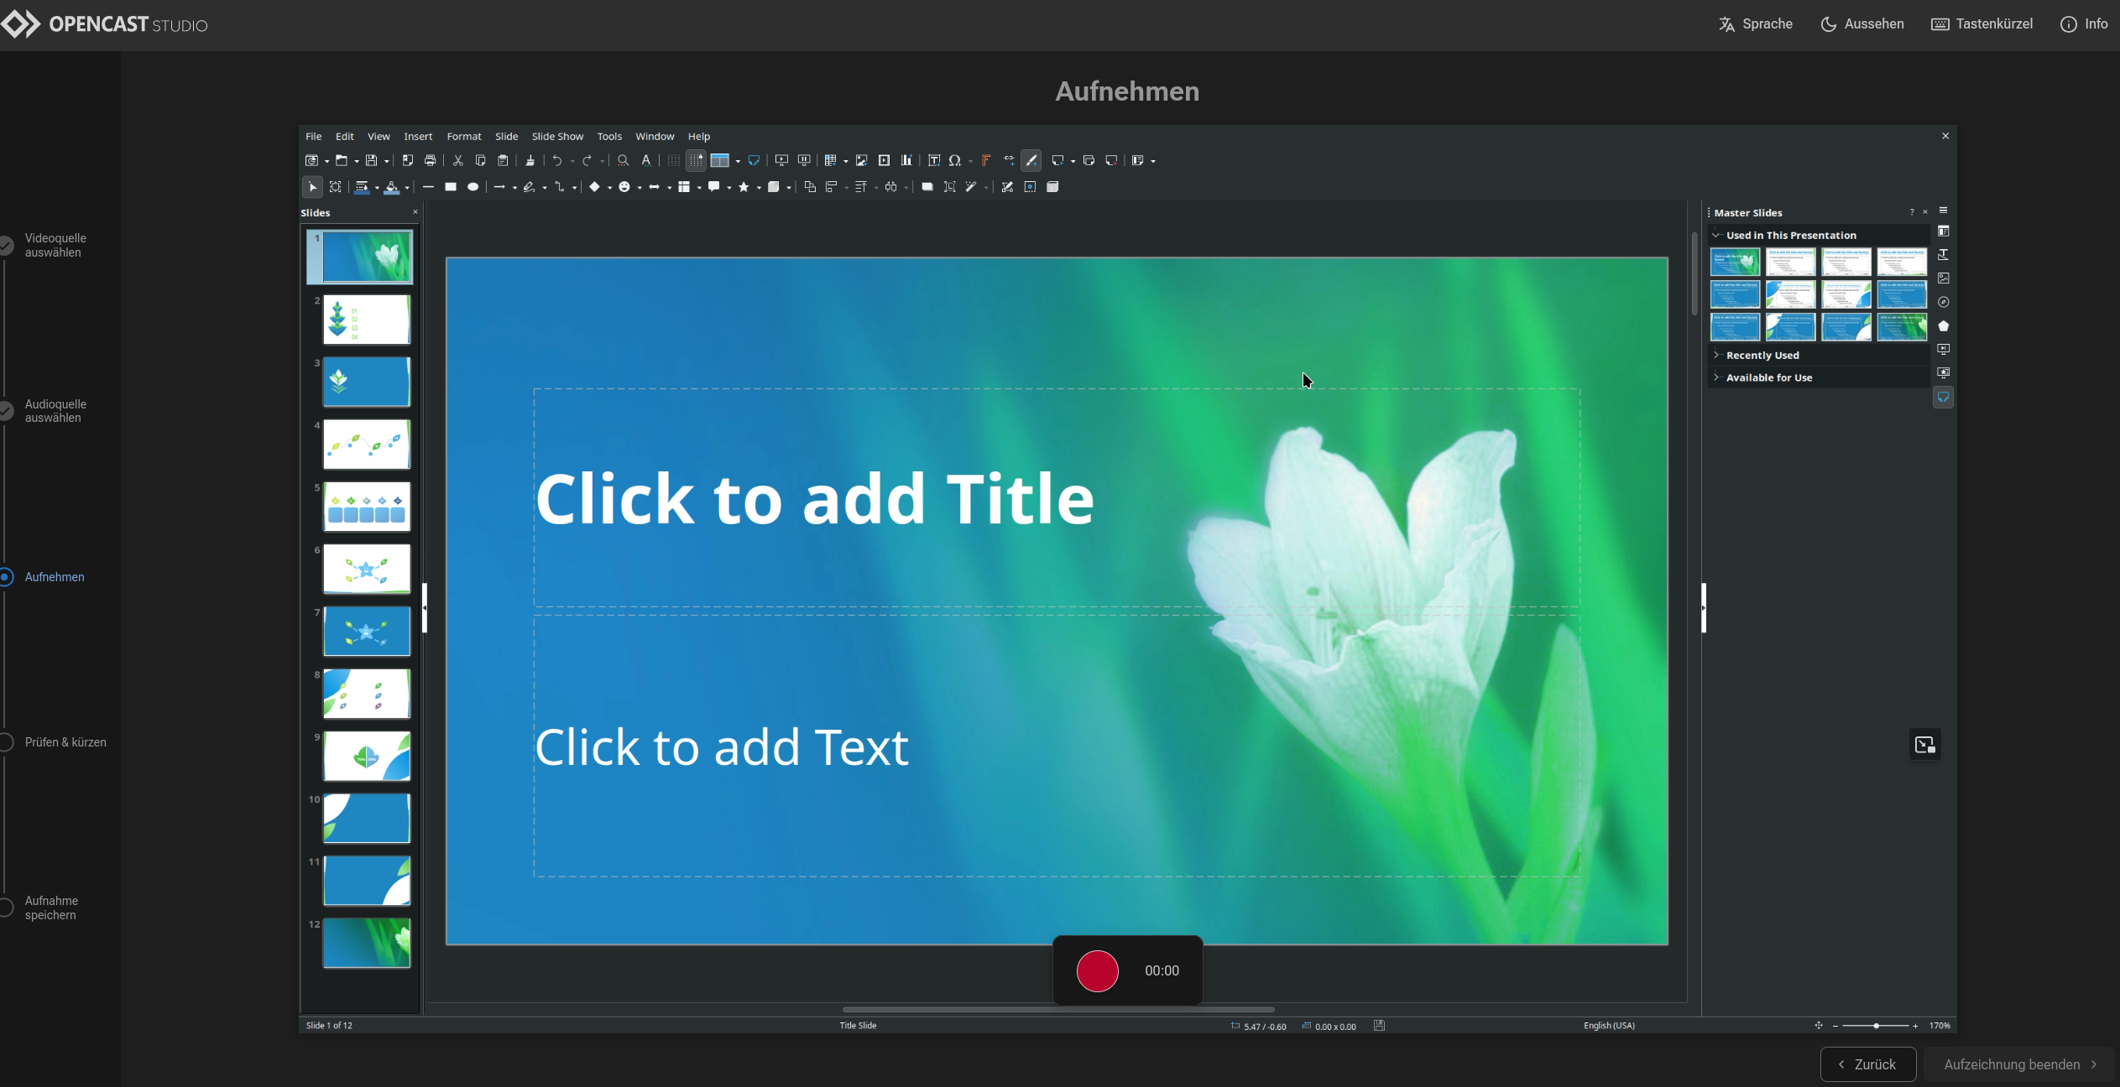Screen dimensions: 2120x1087
Task: Toggle Display Grid toolbar button
Action: coord(673,160)
